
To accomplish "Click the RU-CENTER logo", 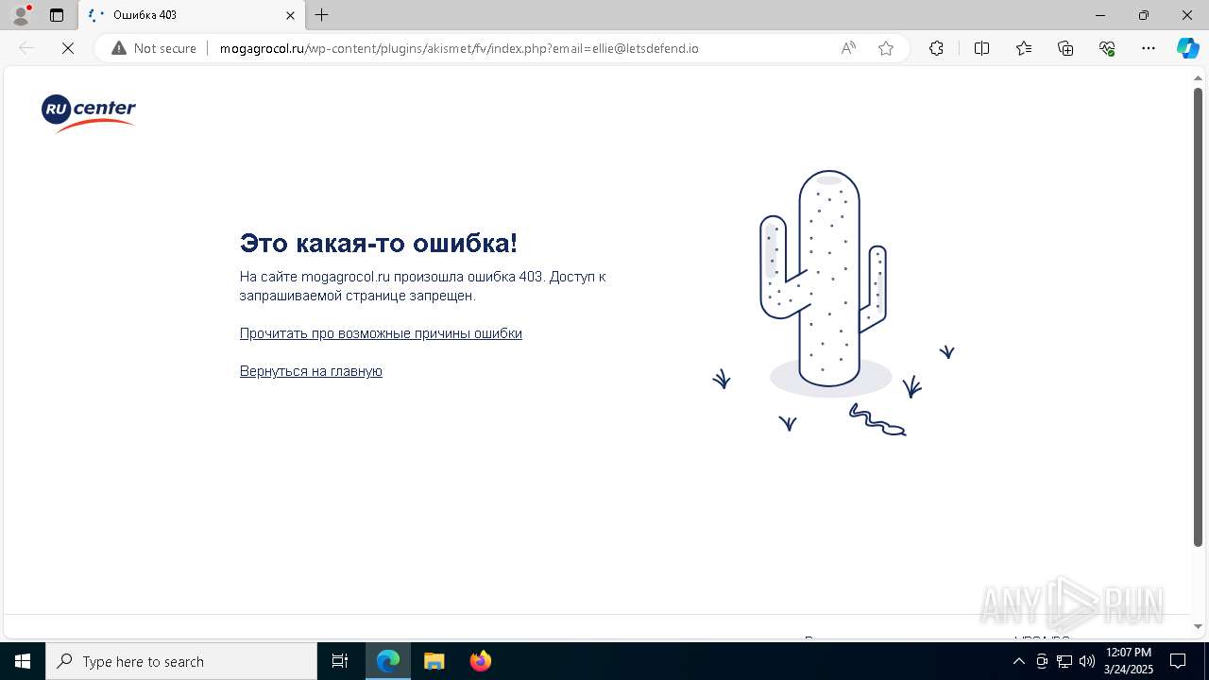I will [89, 113].
